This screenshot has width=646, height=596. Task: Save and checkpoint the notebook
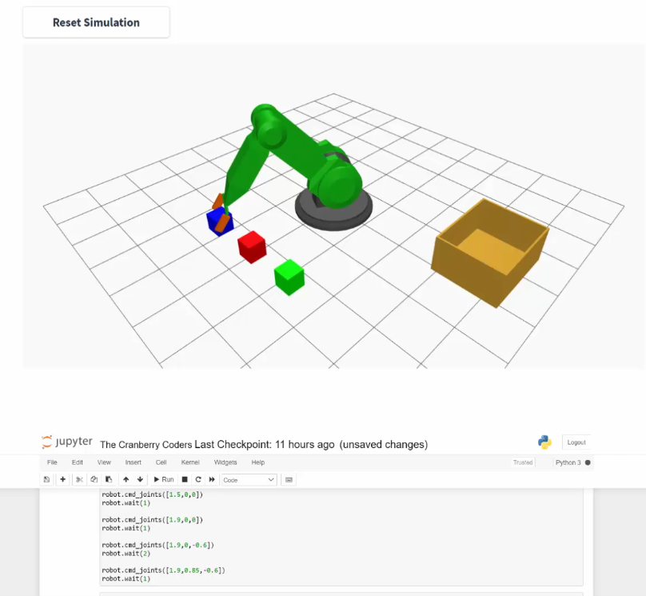[46, 479]
